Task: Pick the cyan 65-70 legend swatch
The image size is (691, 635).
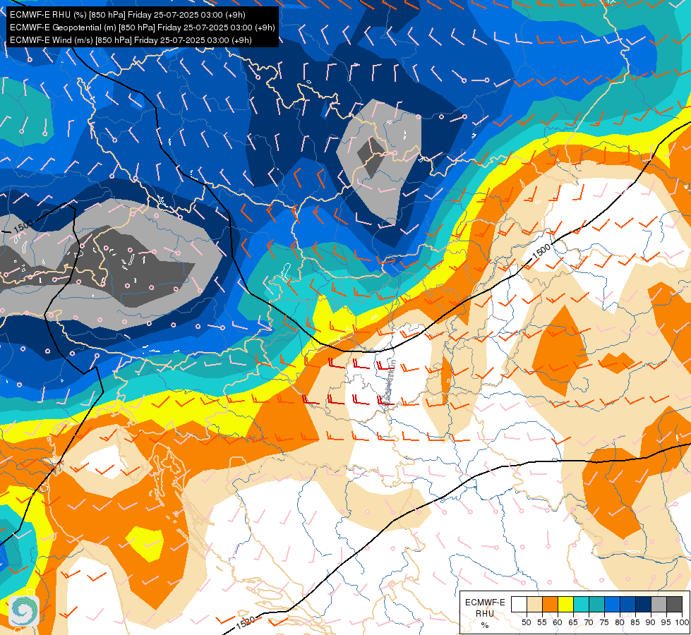Action: (581, 605)
